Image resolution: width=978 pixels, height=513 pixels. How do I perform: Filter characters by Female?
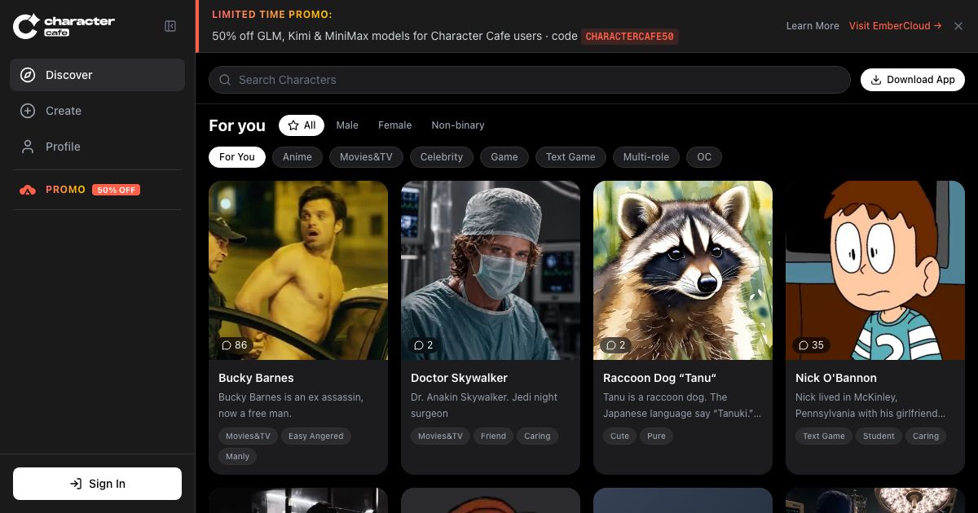pos(395,125)
